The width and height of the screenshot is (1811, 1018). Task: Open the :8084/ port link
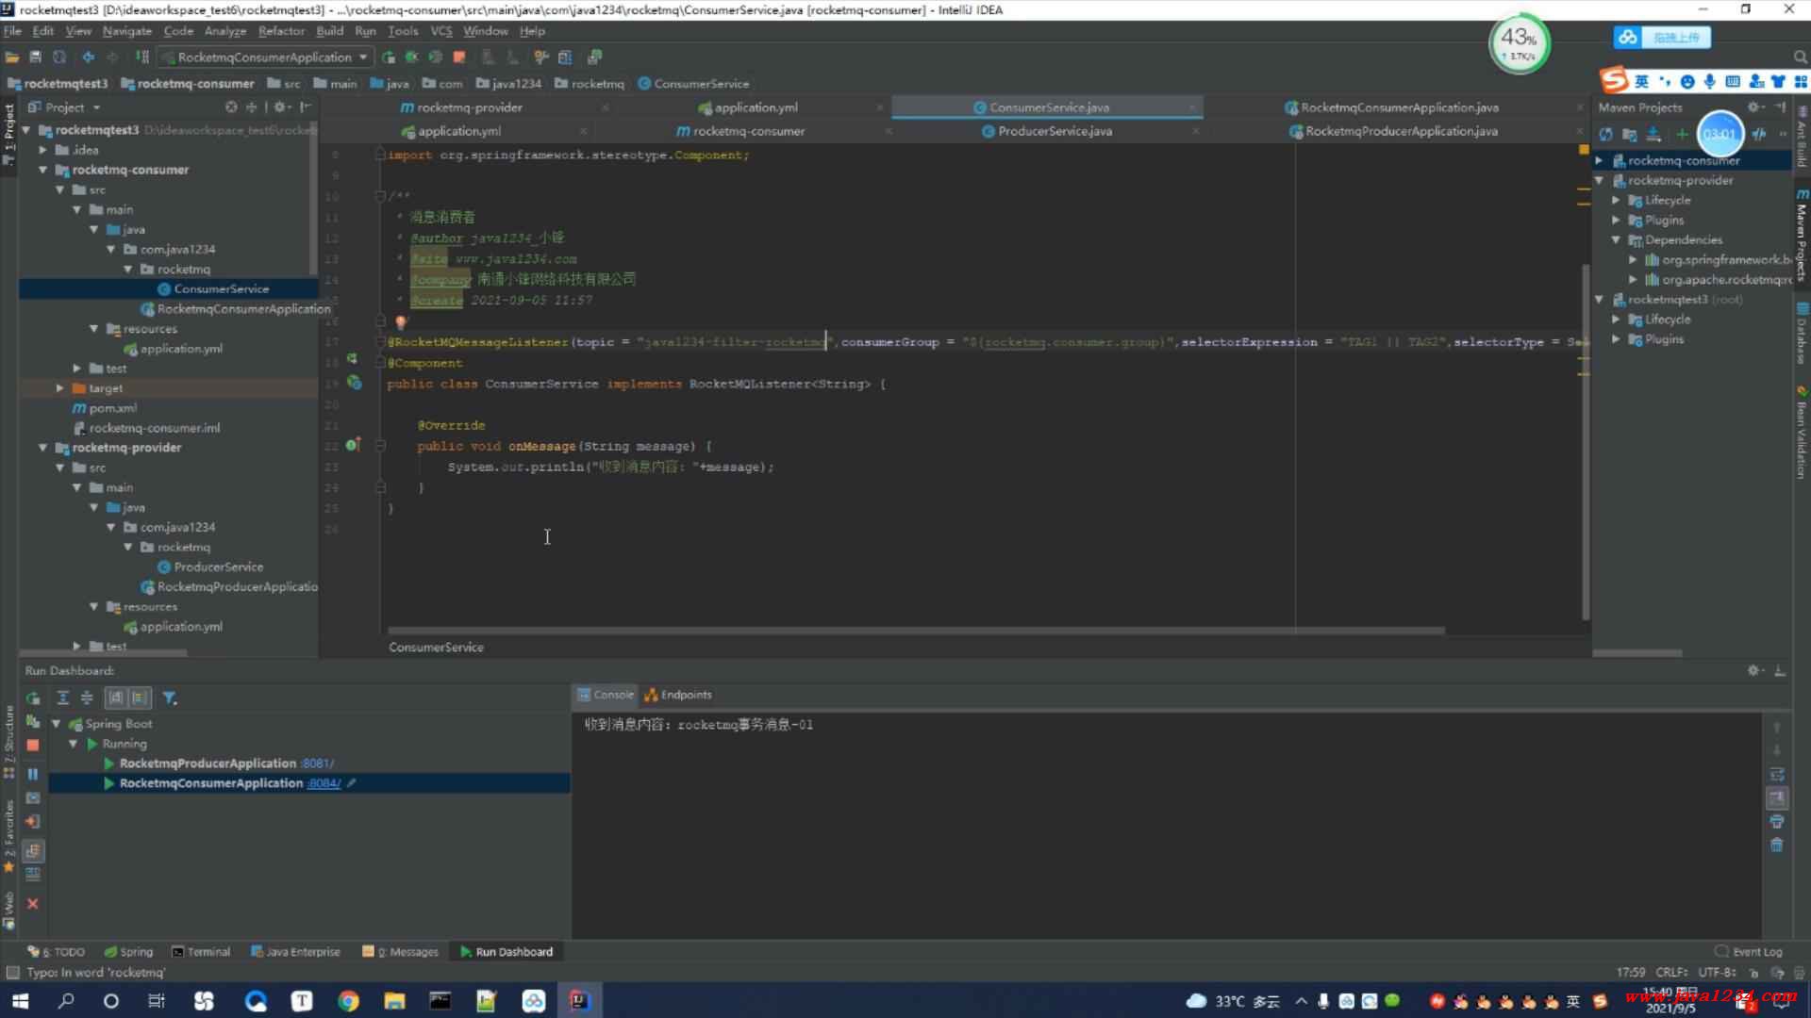(x=324, y=783)
